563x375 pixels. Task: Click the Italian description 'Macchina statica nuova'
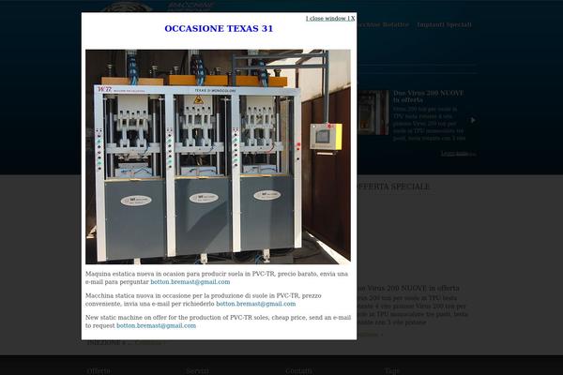tap(204, 300)
